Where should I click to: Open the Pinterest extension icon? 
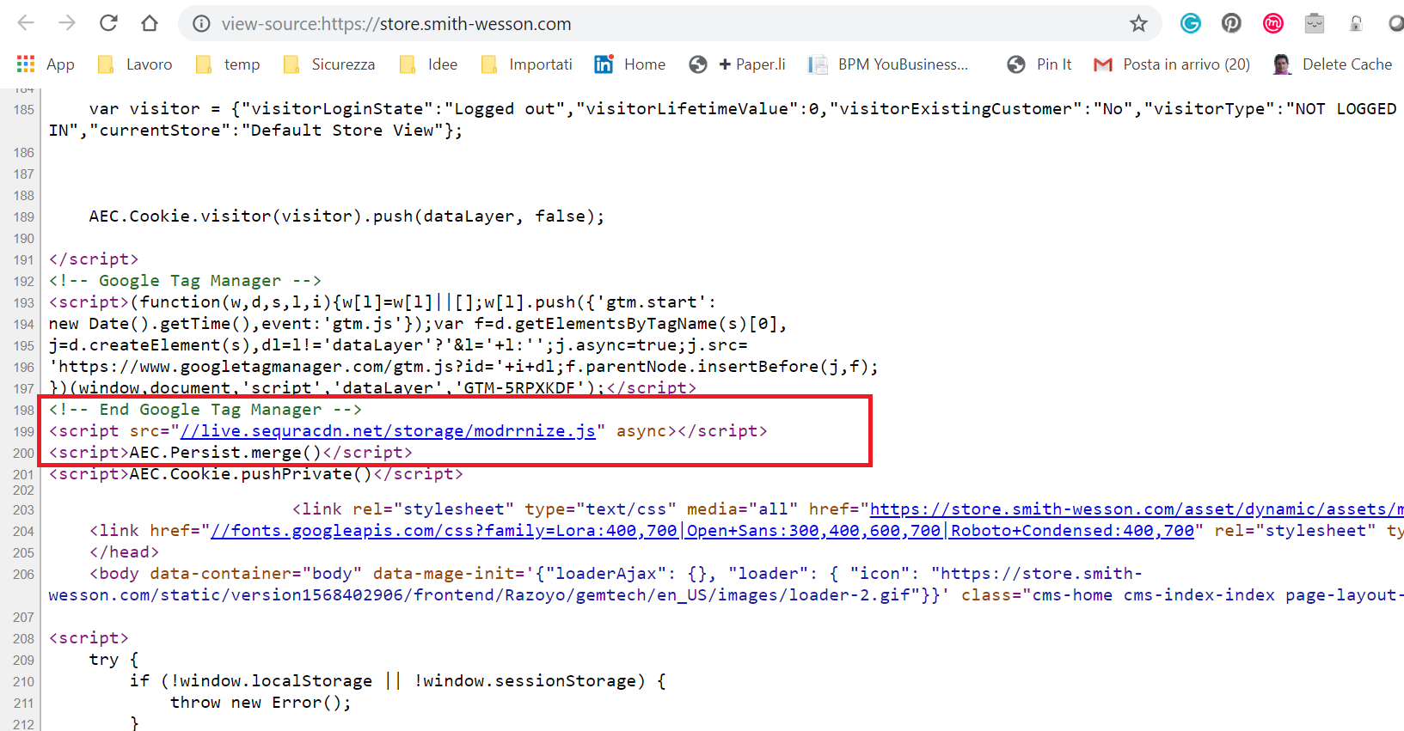(x=1231, y=23)
